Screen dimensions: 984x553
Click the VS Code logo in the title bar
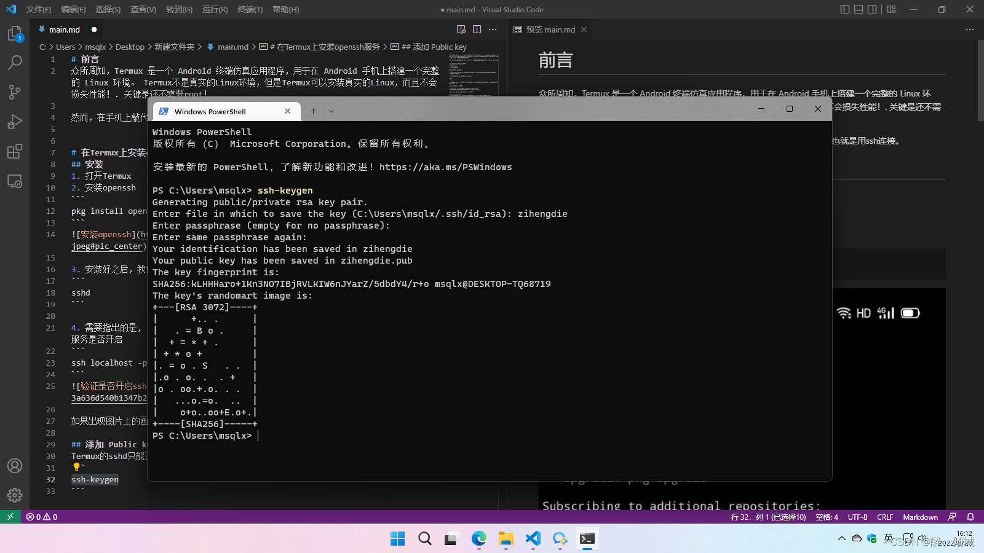11,9
